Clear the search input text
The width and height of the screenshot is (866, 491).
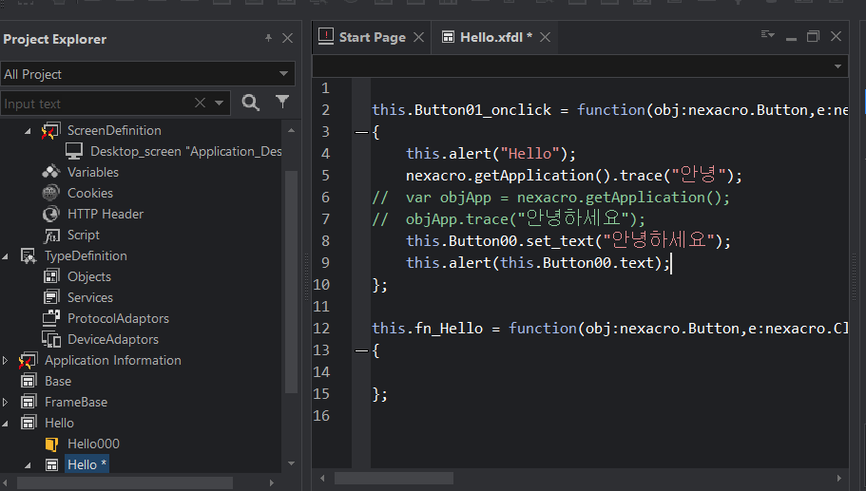(200, 104)
